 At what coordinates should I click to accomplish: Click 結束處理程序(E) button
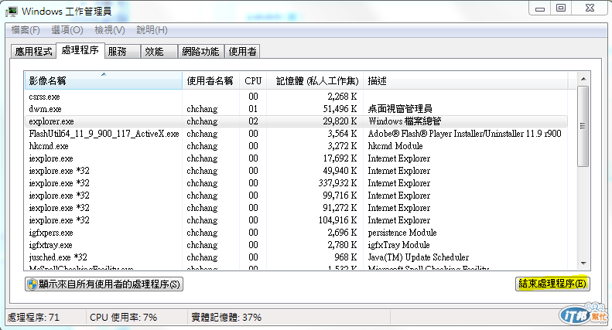(552, 284)
